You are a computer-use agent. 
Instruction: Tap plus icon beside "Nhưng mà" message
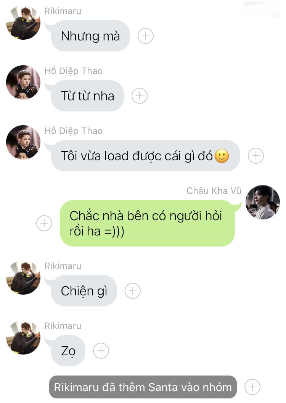(146, 36)
